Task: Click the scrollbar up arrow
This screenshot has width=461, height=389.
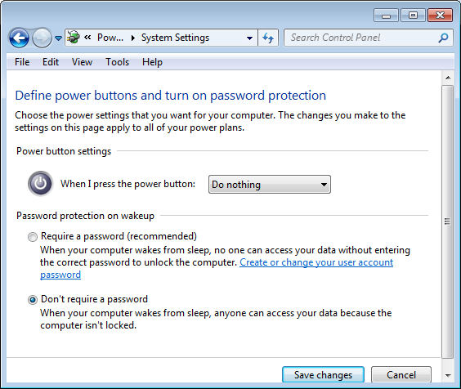Action: pos(448,78)
